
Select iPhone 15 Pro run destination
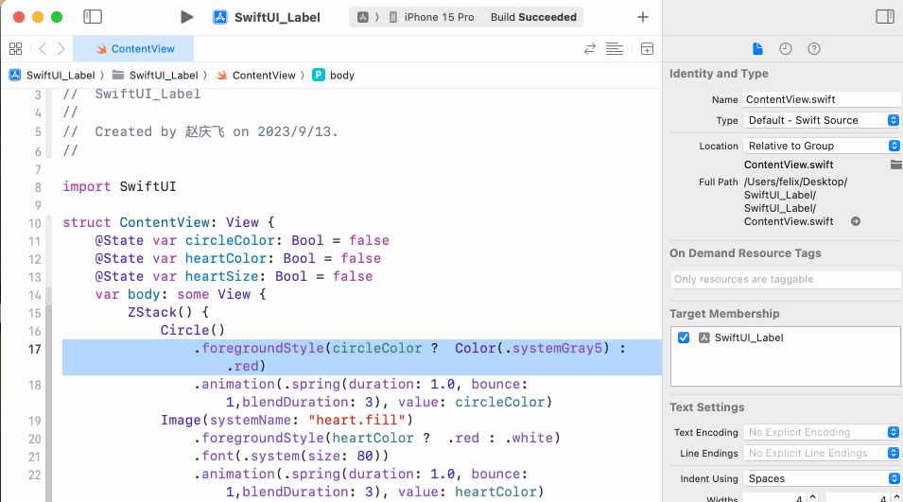pos(438,17)
